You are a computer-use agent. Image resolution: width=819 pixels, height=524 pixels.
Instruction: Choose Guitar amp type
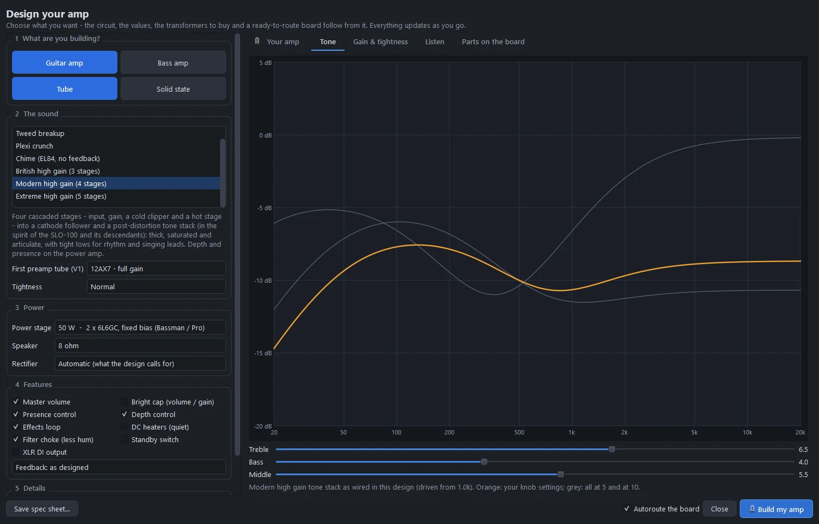coord(64,63)
